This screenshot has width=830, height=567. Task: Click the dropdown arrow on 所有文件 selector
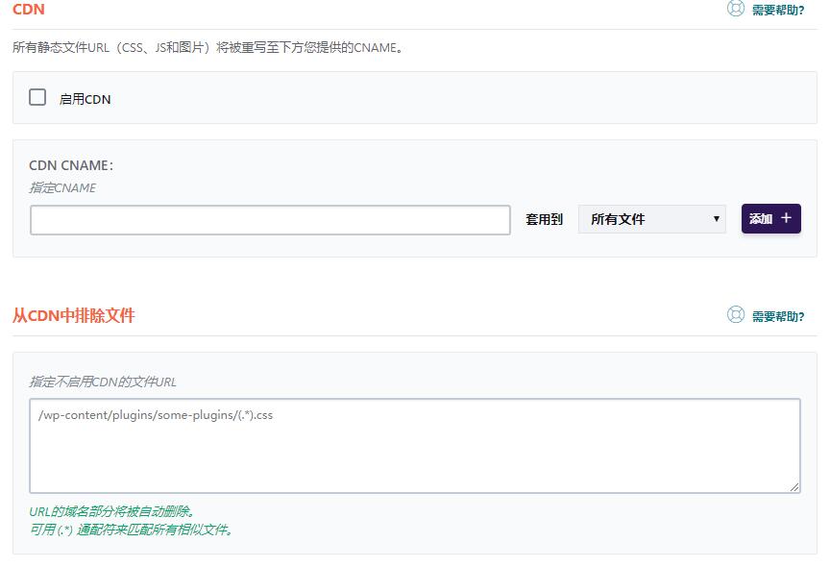[x=716, y=219]
